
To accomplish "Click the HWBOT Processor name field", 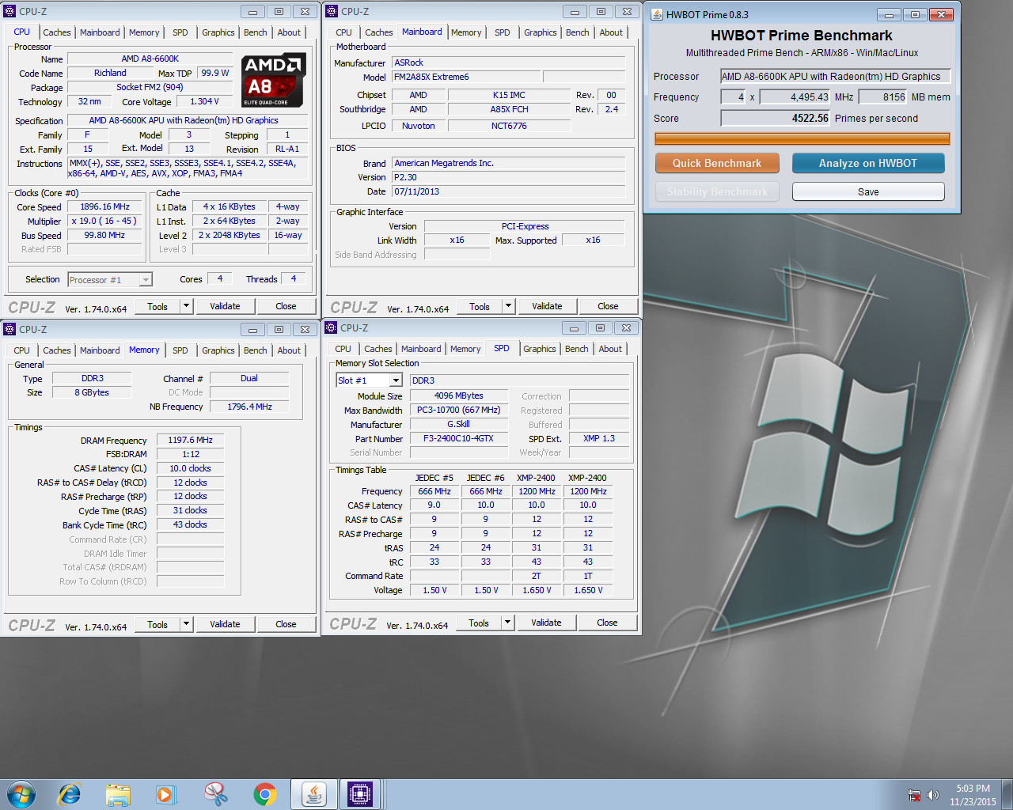I will (836, 77).
